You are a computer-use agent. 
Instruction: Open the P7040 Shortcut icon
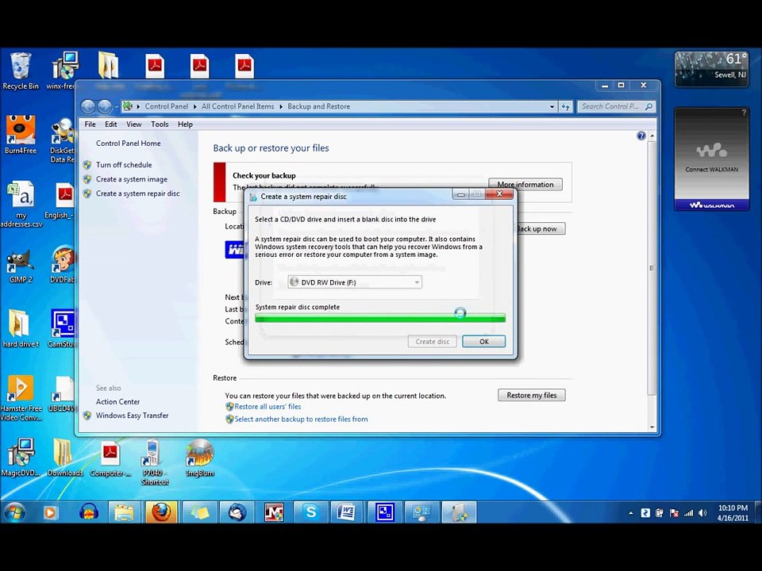(155, 462)
